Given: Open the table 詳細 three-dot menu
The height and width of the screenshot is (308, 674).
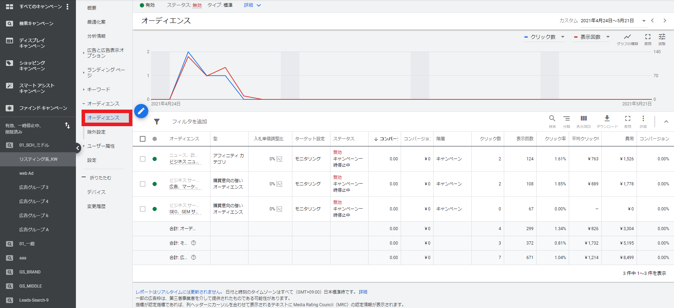Looking at the screenshot, I should click(643, 118).
